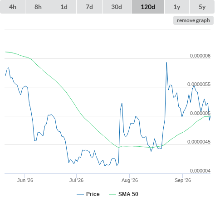Click the 0.000006 y-axis label
This screenshot has height=206, width=215.
200,56
